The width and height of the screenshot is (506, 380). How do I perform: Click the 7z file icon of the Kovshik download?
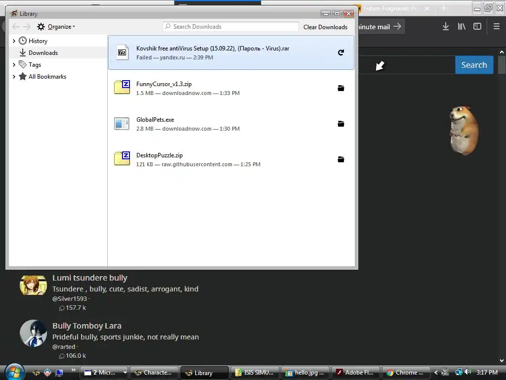click(x=122, y=52)
